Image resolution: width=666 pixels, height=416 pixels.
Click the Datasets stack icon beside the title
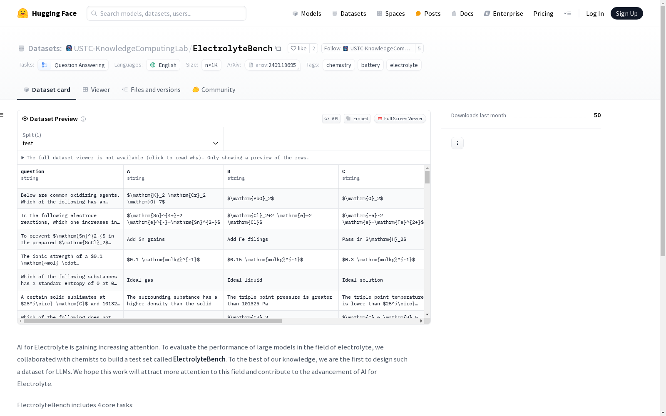tap(21, 49)
